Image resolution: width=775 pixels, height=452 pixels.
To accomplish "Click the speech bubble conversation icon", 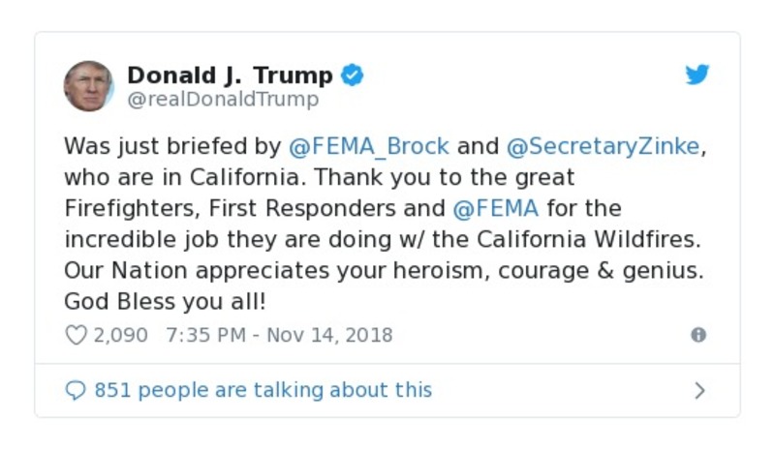I will (x=76, y=390).
